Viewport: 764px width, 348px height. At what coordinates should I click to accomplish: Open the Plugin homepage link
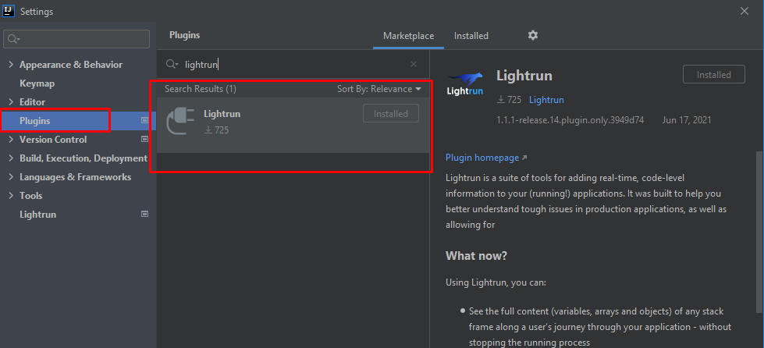(x=486, y=158)
